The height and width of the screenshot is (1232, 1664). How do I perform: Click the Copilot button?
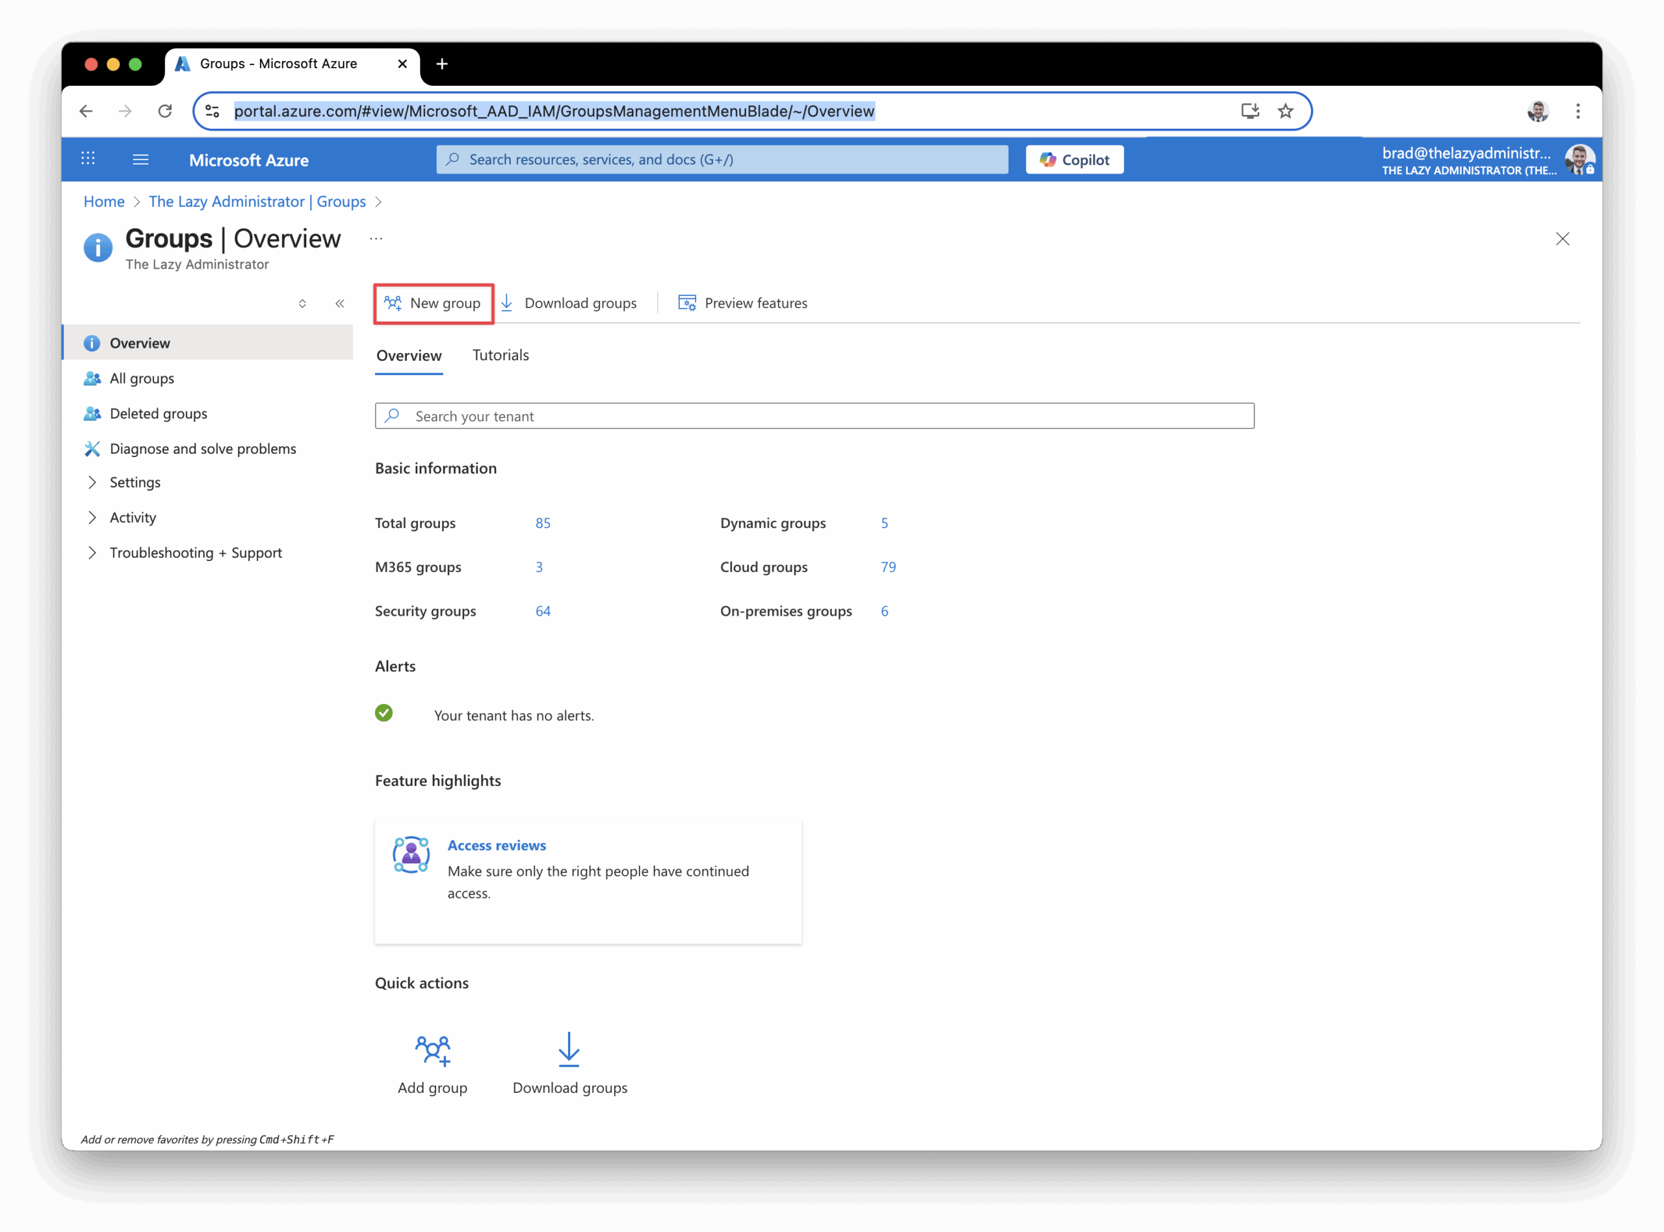1074,159
